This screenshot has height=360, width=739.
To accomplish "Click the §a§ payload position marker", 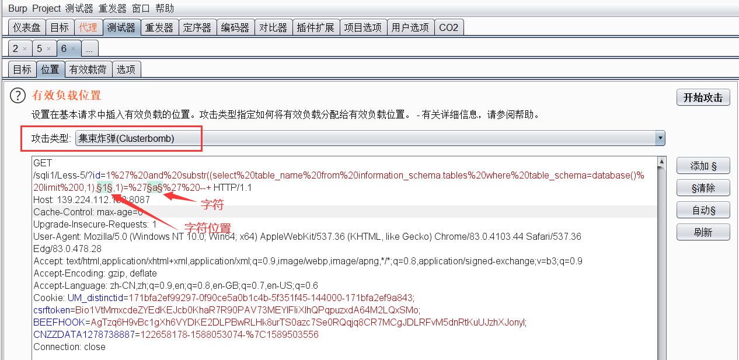I will coord(154,188).
